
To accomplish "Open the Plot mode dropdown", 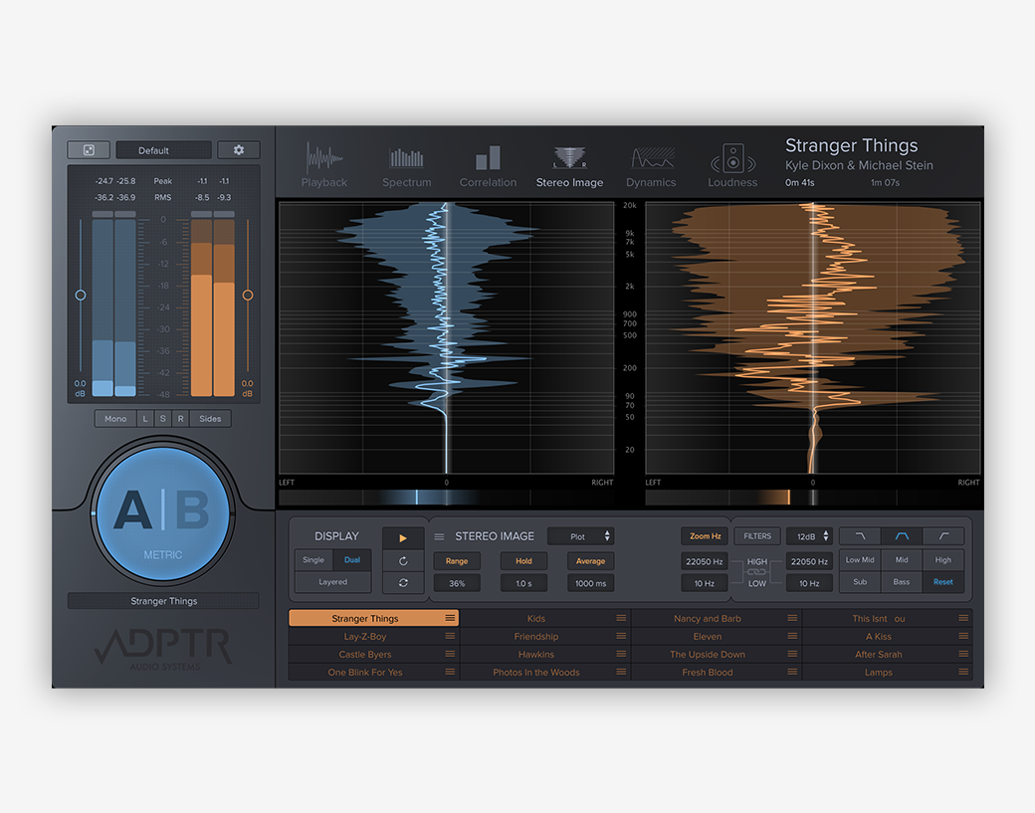I will click(581, 536).
